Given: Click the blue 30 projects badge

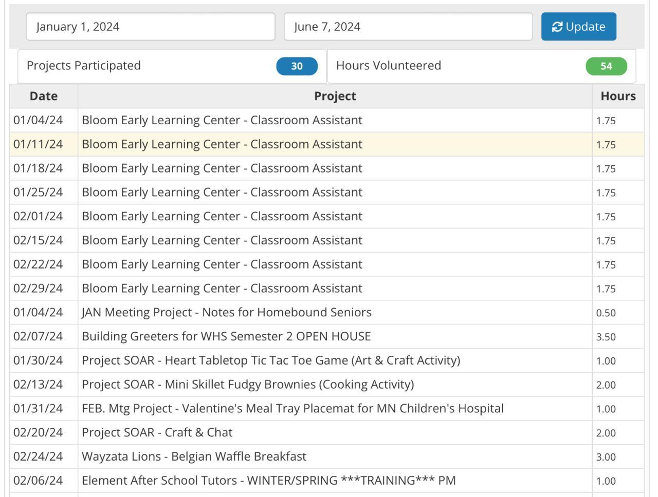Looking at the screenshot, I should [x=297, y=66].
